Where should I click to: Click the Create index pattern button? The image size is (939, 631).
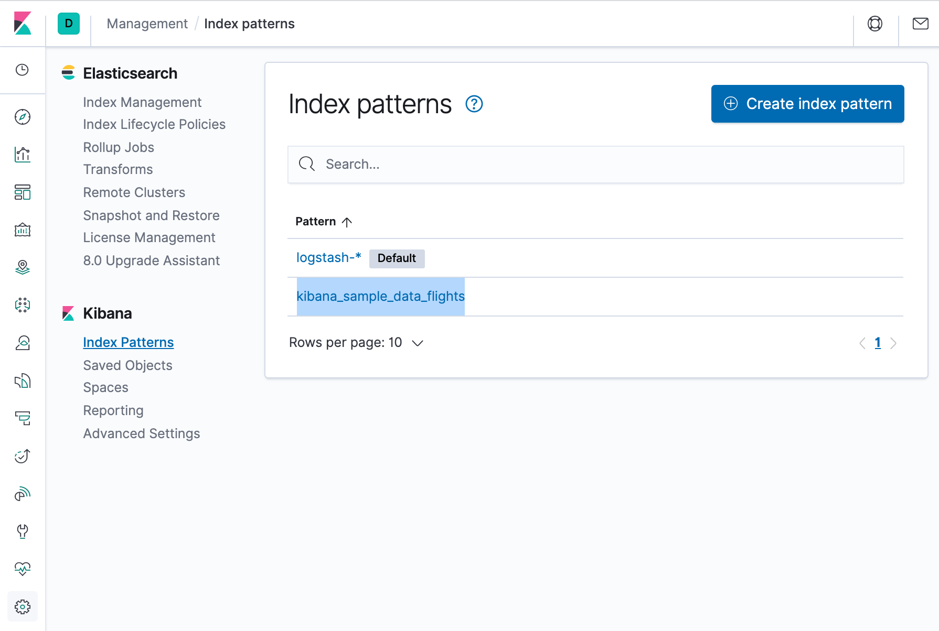pos(807,104)
